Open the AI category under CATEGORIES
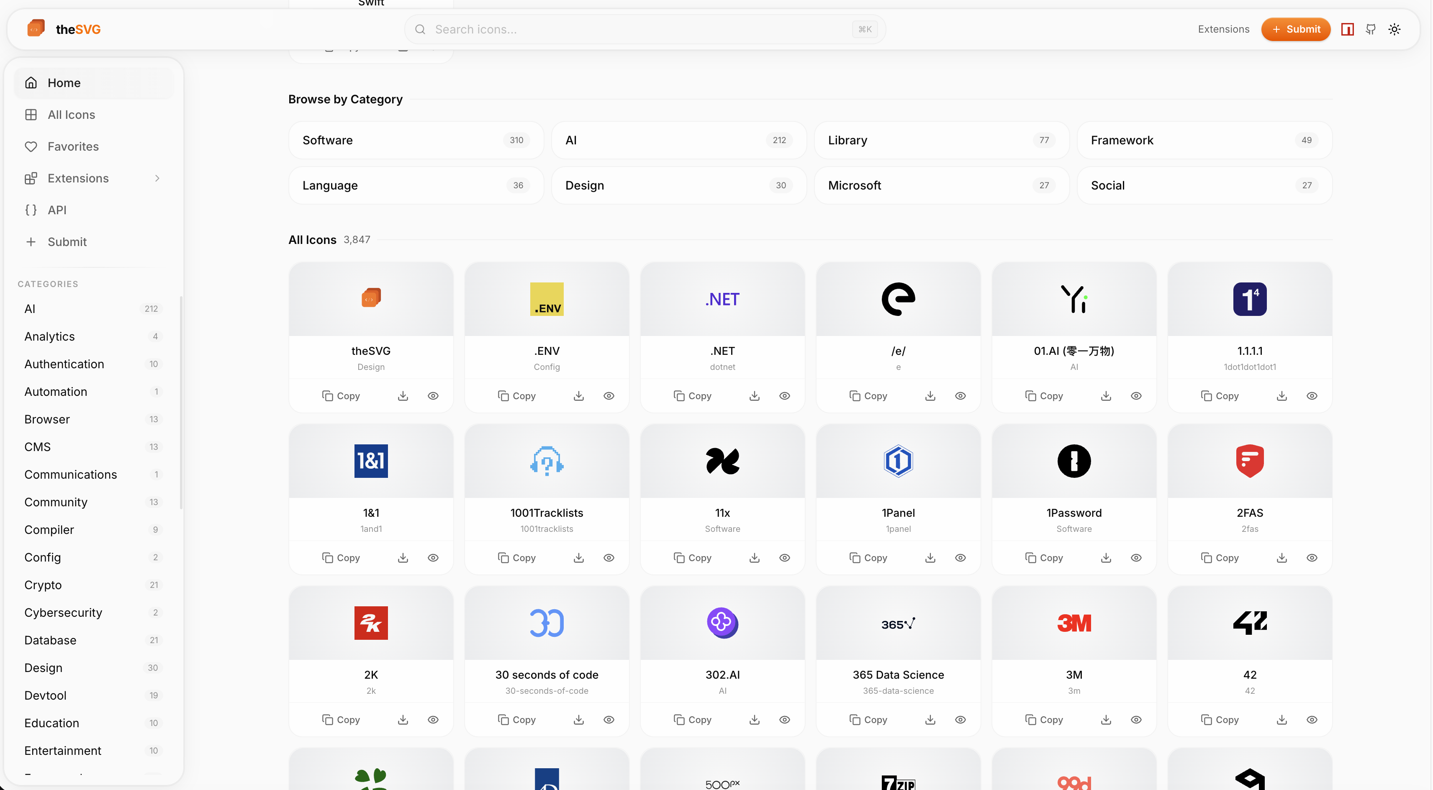The width and height of the screenshot is (1433, 790). pos(30,309)
